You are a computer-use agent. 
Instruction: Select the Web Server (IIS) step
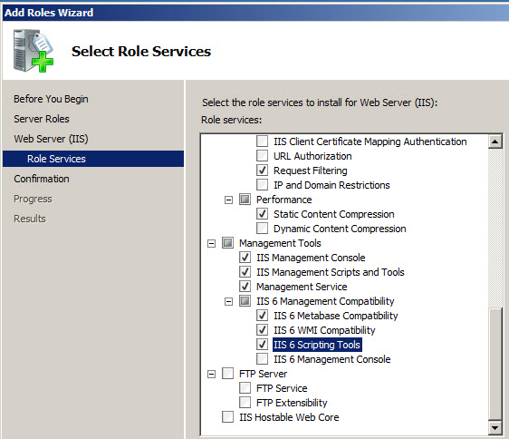click(x=51, y=139)
